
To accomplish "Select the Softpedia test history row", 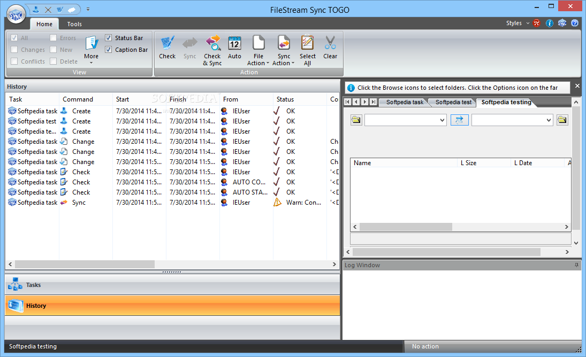I will (172, 121).
